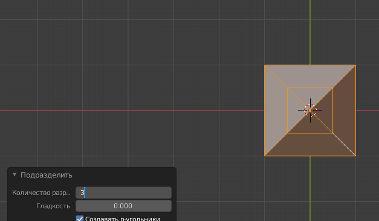
Task: Select the inner square's top-left vertex
Action: coord(288,88)
